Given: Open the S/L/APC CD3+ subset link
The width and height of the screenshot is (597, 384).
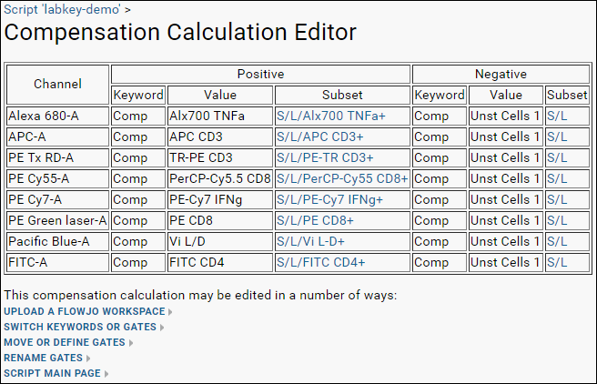Looking at the screenshot, I should [x=319, y=136].
